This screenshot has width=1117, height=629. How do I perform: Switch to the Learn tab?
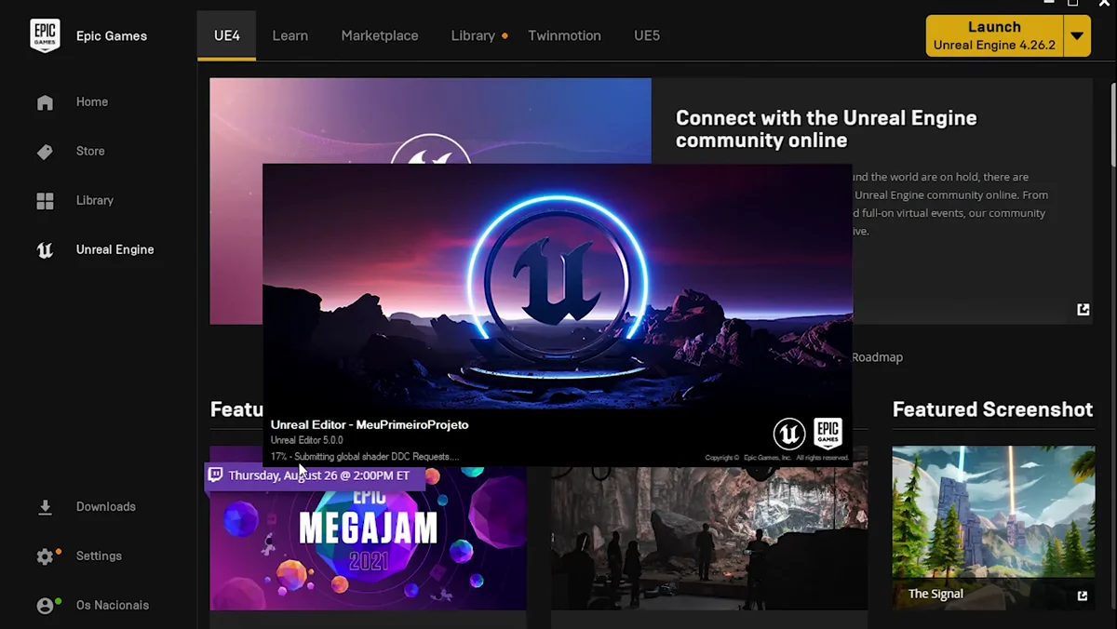[290, 35]
